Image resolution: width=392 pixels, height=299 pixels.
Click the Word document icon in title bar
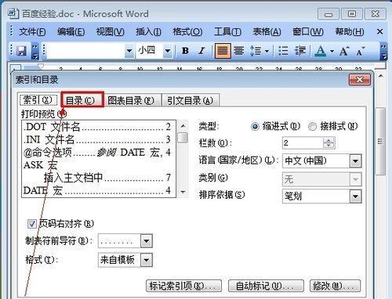tap(13, 13)
